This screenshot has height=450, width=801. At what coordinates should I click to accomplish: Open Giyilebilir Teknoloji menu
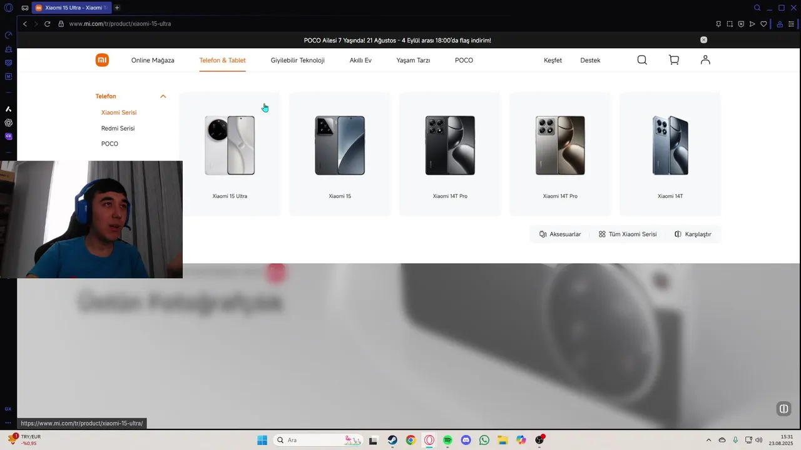click(297, 61)
